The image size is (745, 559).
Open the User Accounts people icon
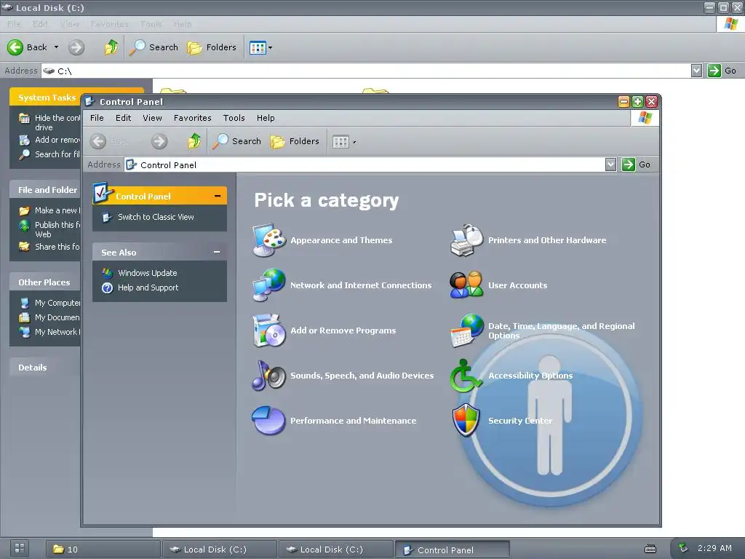[467, 285]
